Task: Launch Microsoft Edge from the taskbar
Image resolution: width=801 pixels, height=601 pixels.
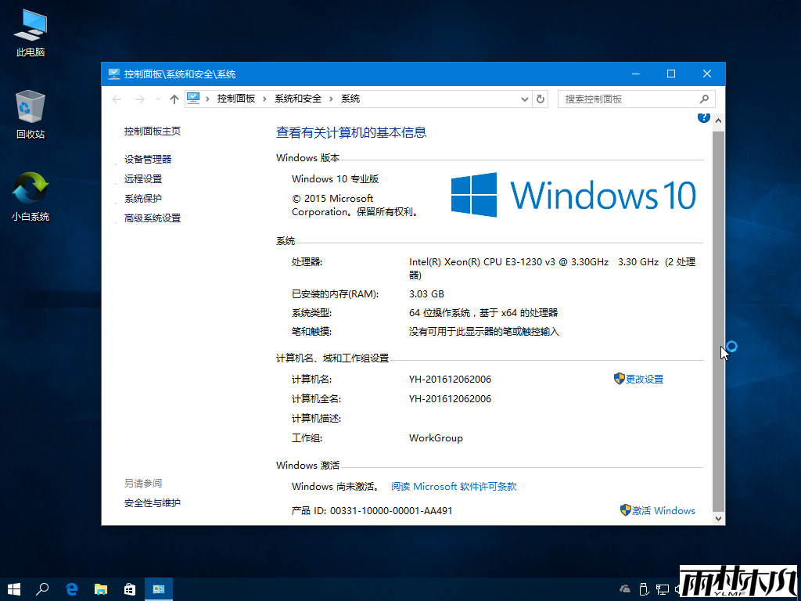Action: [71, 589]
